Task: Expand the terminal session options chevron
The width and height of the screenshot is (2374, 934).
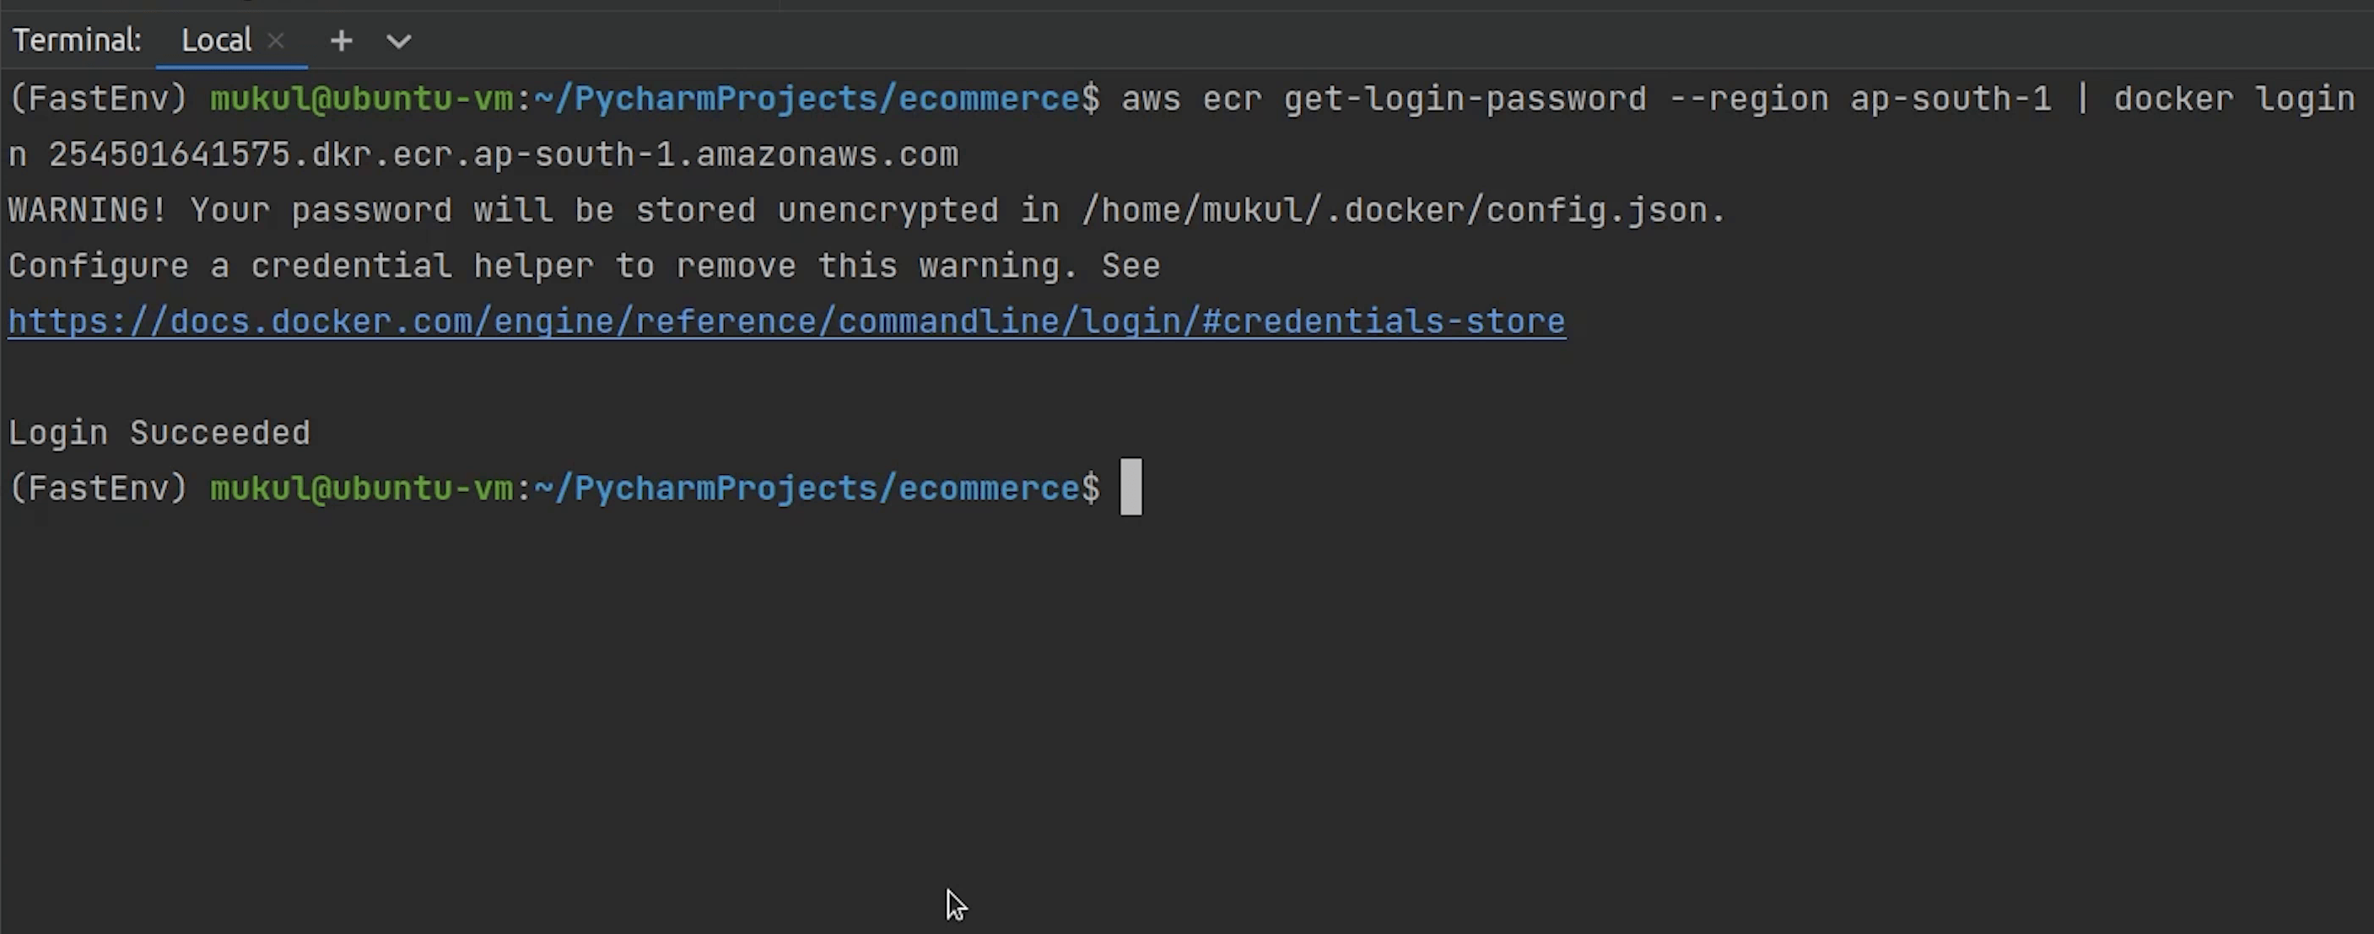Action: pyautogui.click(x=398, y=40)
